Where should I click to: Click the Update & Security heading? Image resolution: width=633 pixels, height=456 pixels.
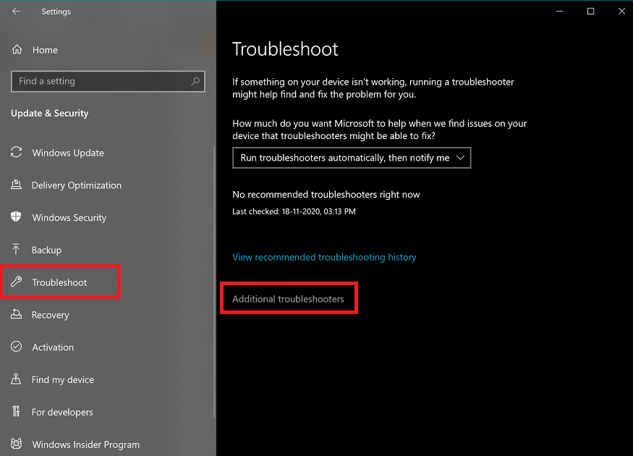pos(50,114)
